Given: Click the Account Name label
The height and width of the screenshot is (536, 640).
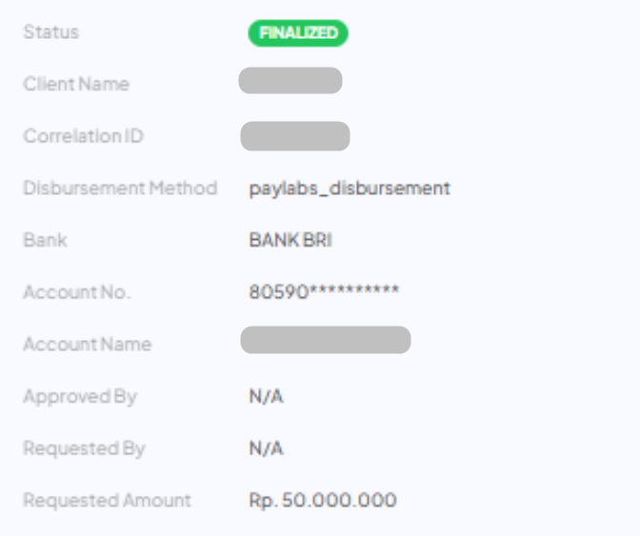Looking at the screenshot, I should point(88,344).
